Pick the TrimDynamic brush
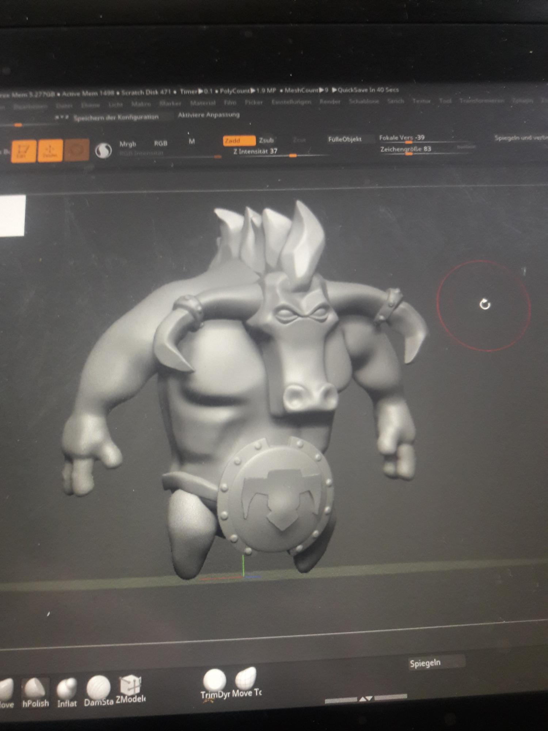 [x=214, y=684]
